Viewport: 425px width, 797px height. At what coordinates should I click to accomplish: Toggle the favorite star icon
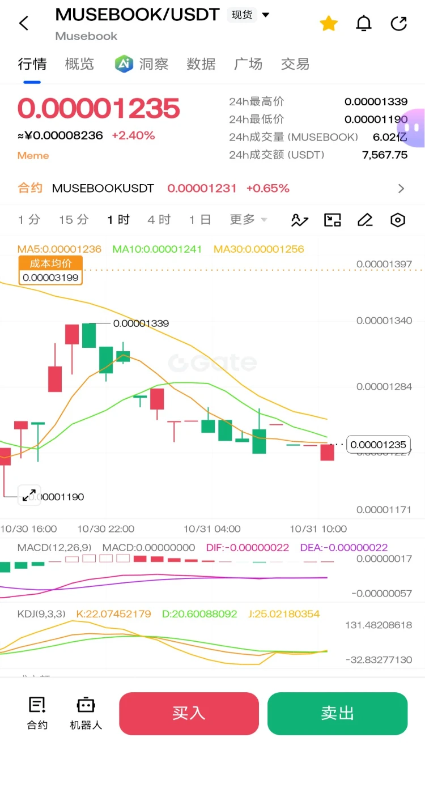pos(329,23)
